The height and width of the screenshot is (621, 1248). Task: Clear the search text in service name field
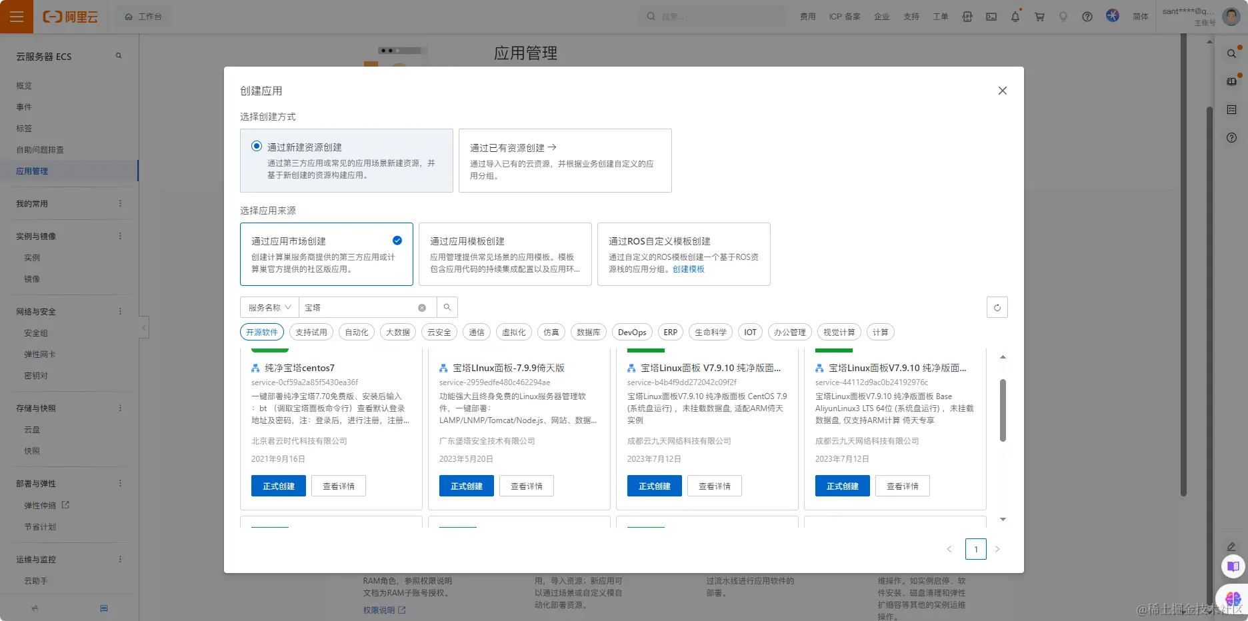pos(422,308)
